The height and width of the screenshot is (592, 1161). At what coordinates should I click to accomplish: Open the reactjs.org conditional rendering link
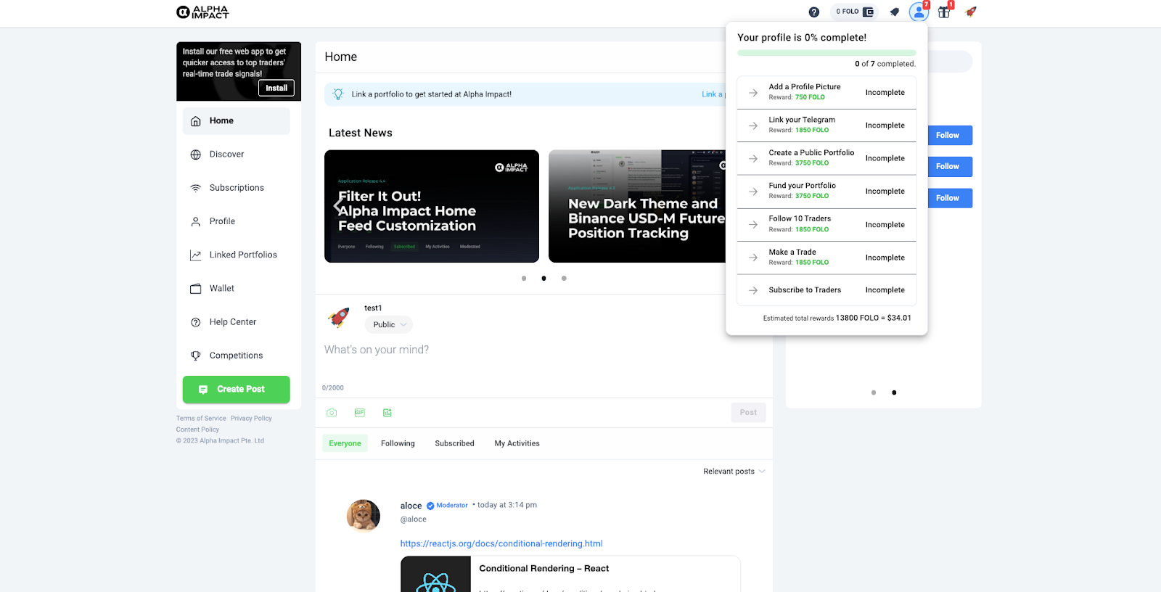501,544
